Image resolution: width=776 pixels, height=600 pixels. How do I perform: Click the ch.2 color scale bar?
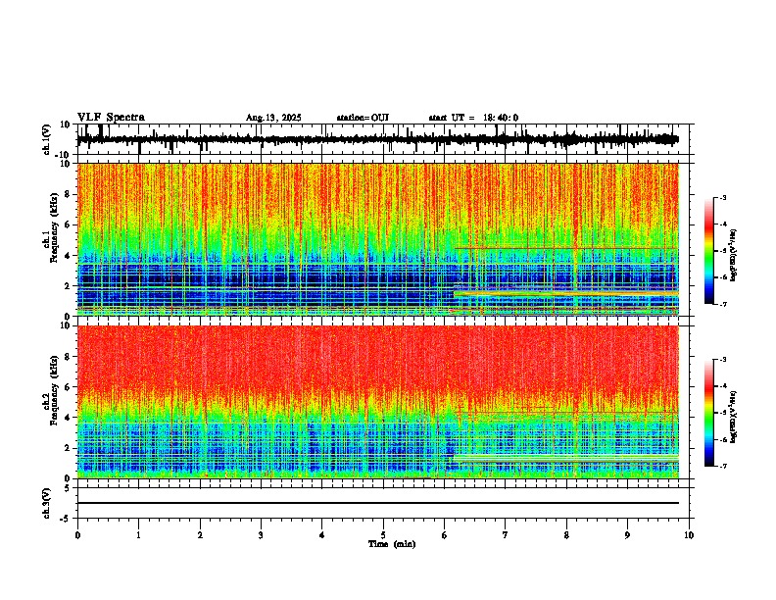click(709, 413)
